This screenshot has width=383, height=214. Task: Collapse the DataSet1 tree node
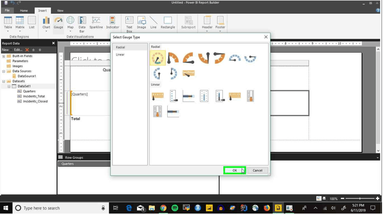click(9, 86)
